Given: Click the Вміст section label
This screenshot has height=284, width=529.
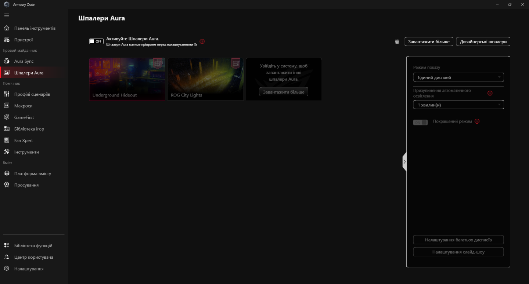Looking at the screenshot, I should pyautogui.click(x=7, y=163).
